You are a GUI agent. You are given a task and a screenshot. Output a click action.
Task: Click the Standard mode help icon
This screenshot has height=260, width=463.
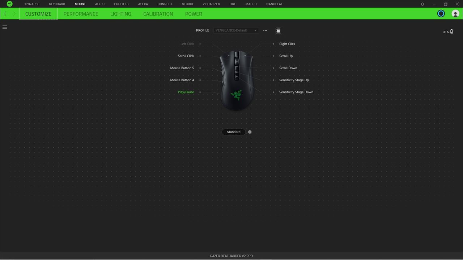tap(250, 132)
